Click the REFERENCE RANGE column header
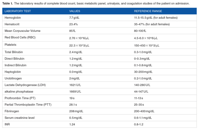 [x=147, y=11]
